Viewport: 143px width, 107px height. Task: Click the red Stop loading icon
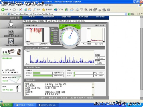pos(21,10)
